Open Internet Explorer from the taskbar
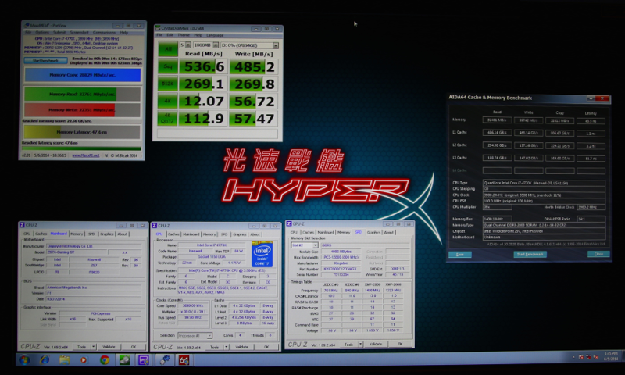The height and width of the screenshot is (375, 625). click(x=44, y=360)
